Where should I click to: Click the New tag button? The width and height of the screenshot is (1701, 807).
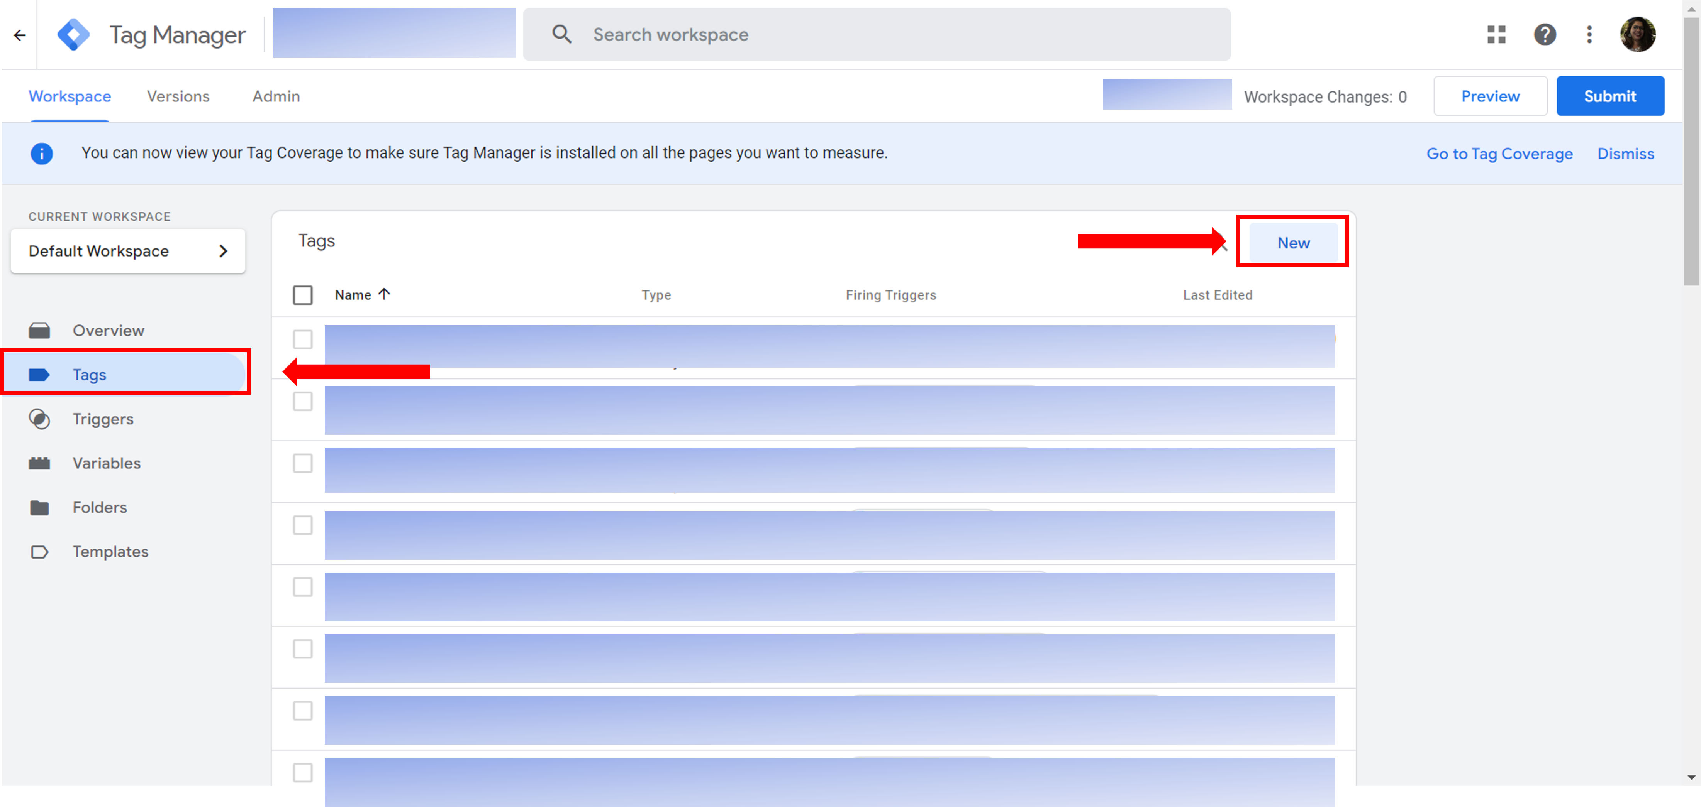[x=1293, y=243]
